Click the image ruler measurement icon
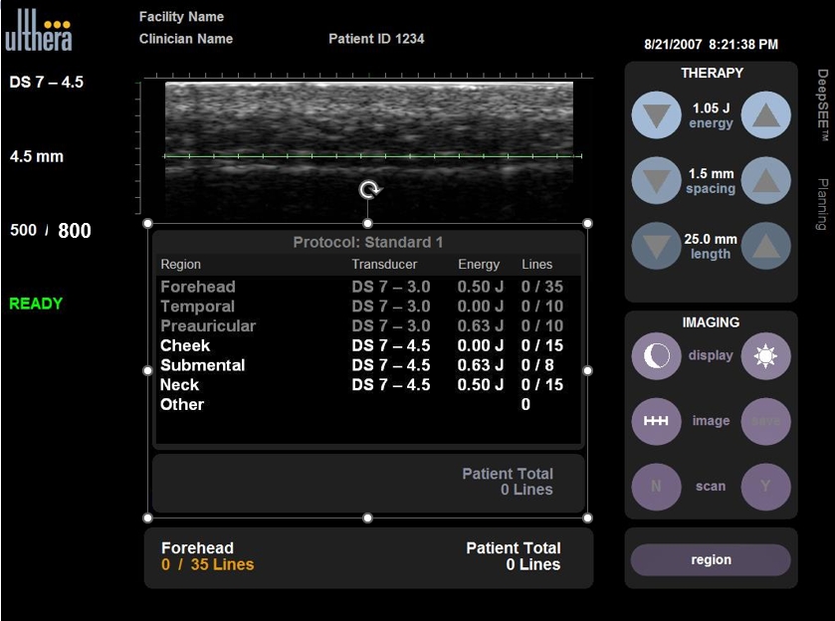 [656, 421]
